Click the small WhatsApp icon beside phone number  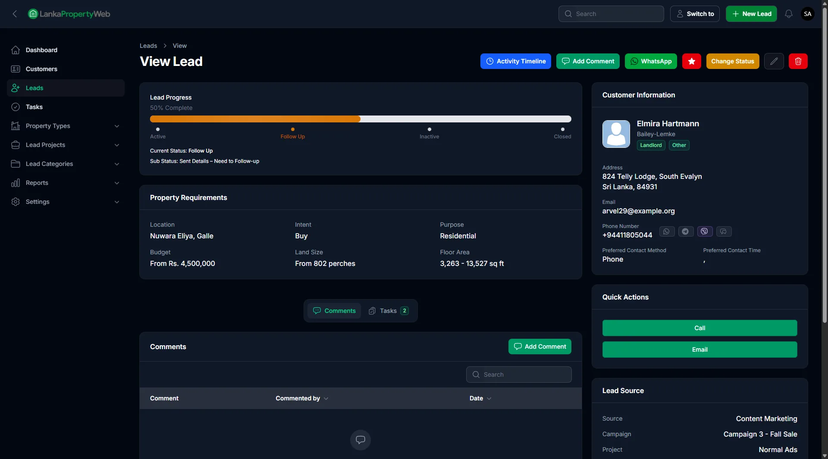pos(666,231)
